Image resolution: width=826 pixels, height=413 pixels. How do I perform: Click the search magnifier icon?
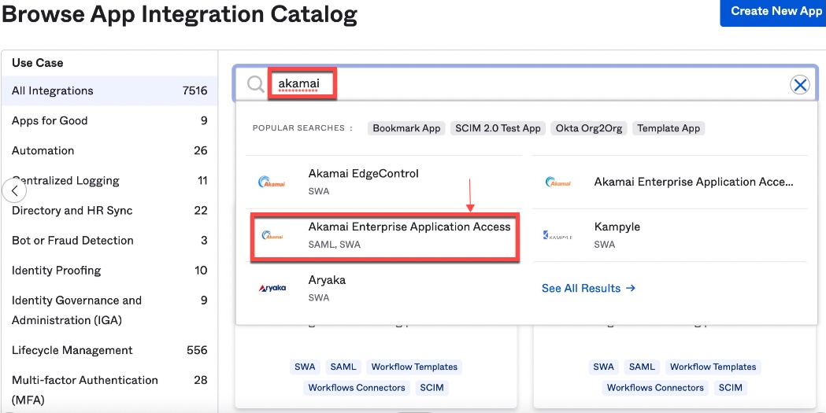coord(255,85)
